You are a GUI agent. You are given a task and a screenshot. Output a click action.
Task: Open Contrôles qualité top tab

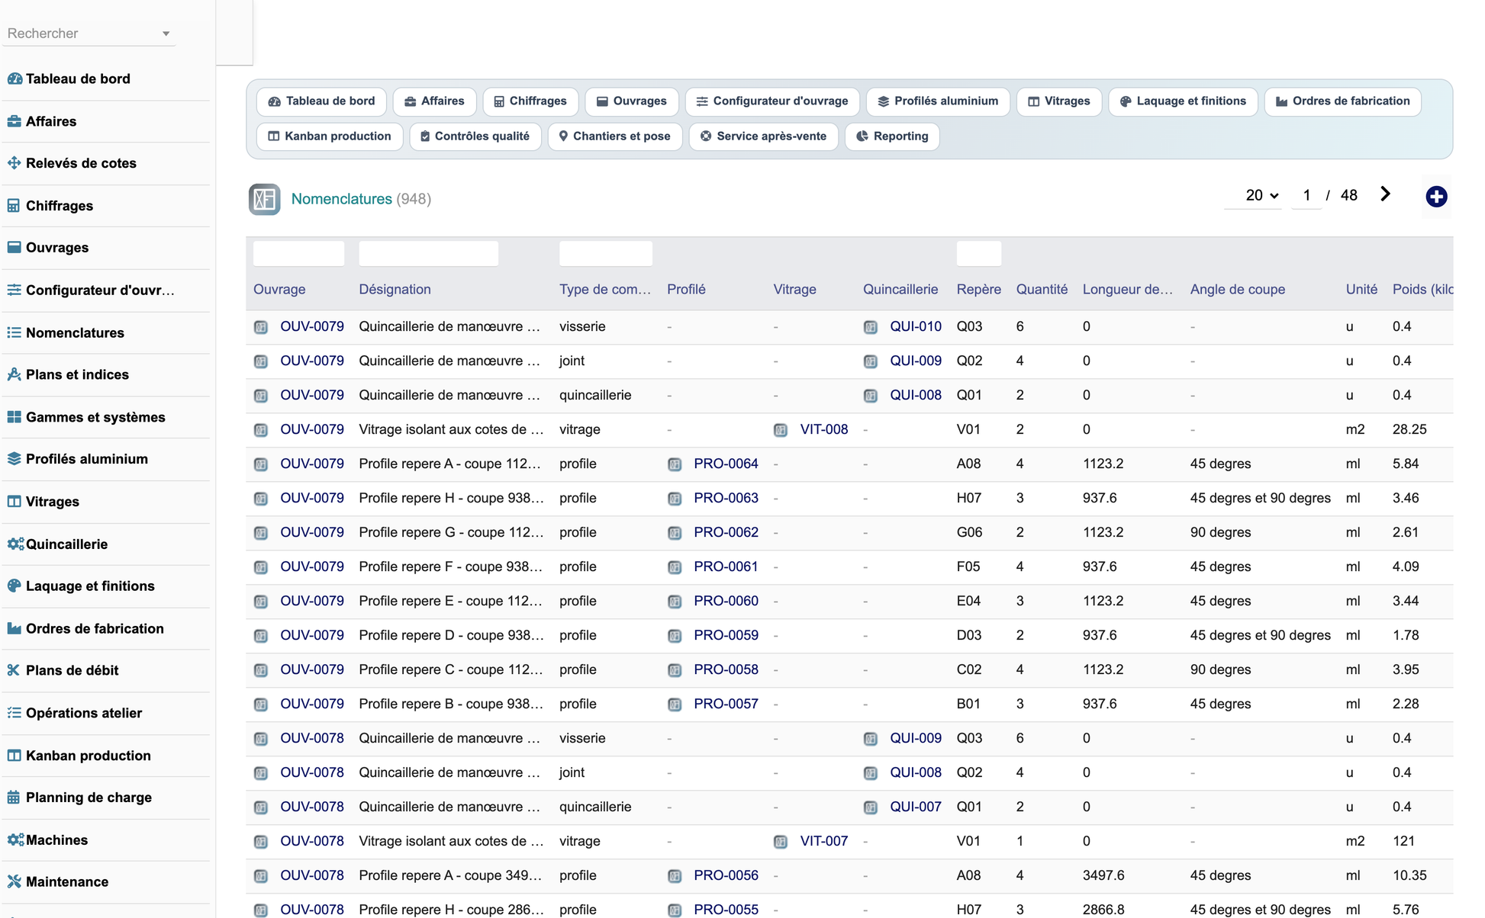[475, 136]
